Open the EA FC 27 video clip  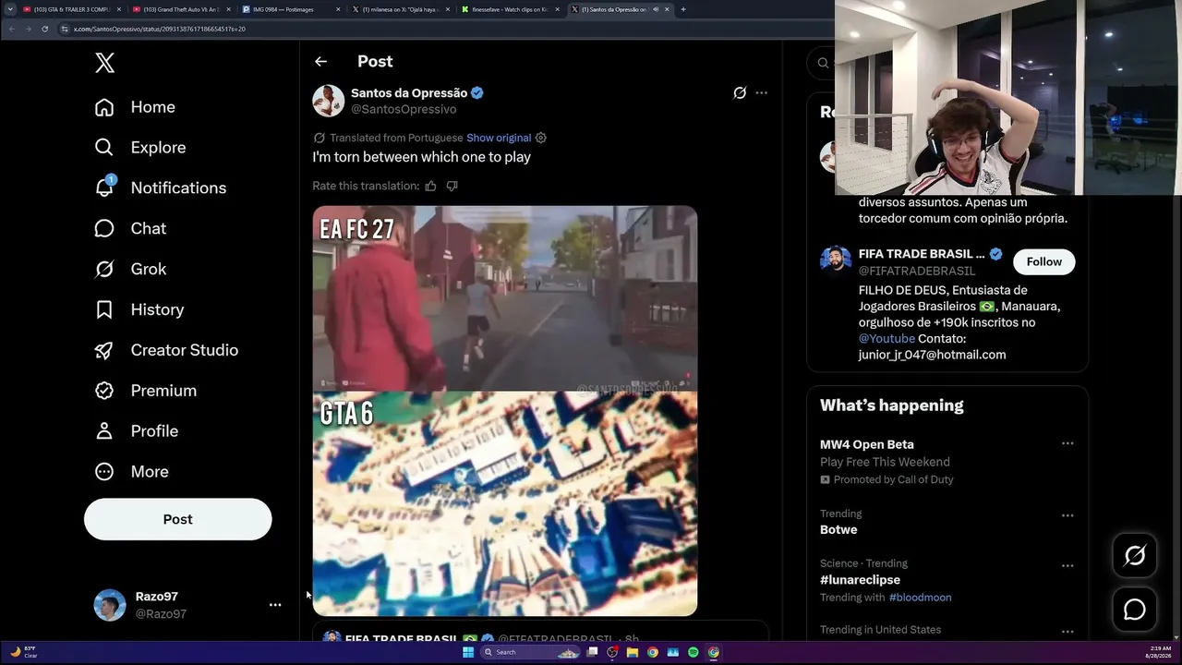tap(505, 298)
